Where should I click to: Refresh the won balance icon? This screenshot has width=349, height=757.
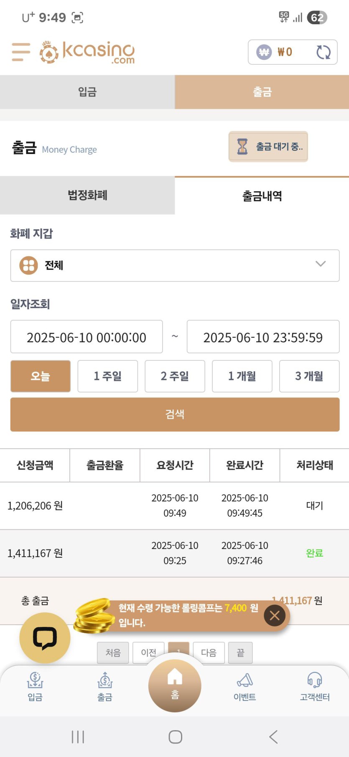coord(324,52)
